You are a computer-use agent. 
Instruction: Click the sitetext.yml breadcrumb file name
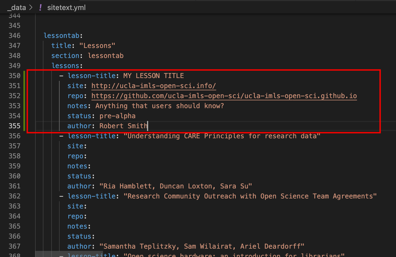coord(66,8)
